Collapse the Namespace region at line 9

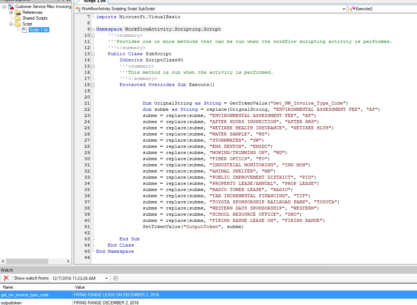point(93,29)
